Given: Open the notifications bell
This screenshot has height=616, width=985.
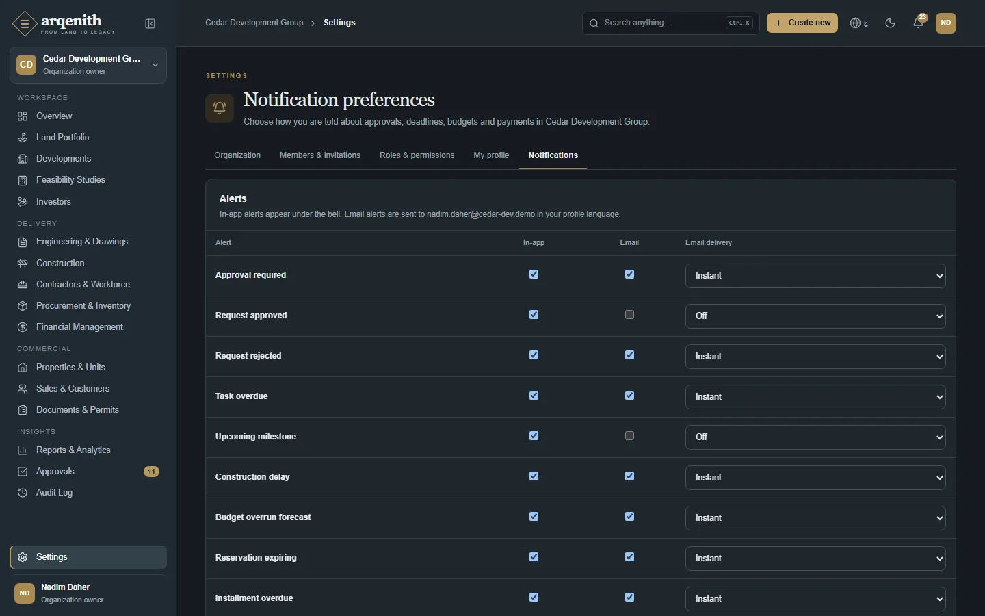Looking at the screenshot, I should [919, 23].
